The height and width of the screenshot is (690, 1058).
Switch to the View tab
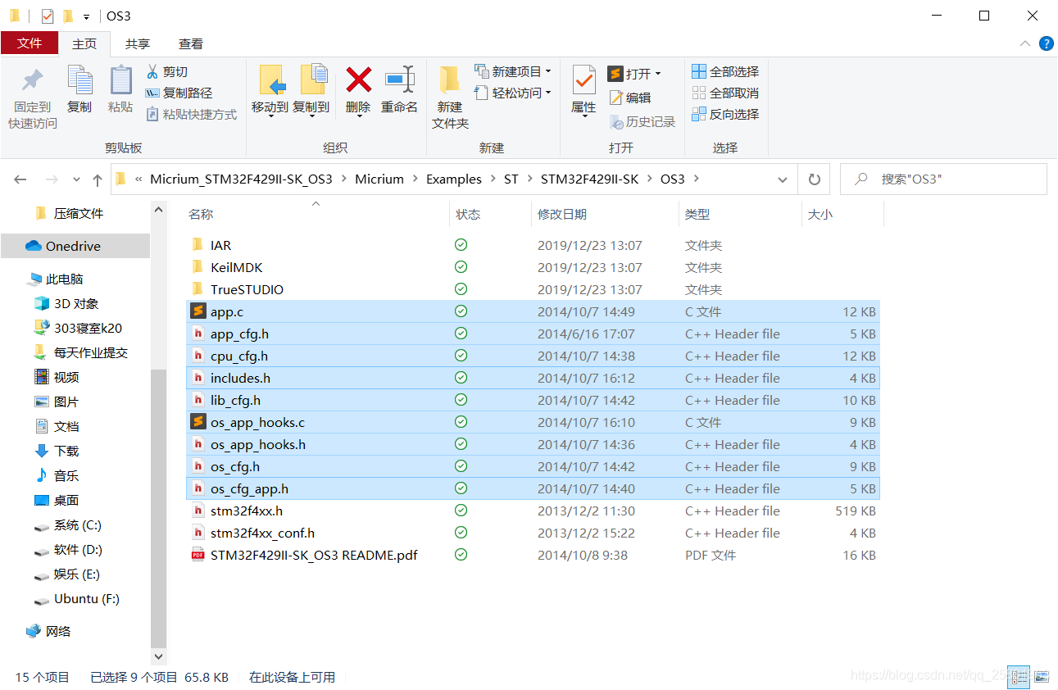(x=191, y=43)
